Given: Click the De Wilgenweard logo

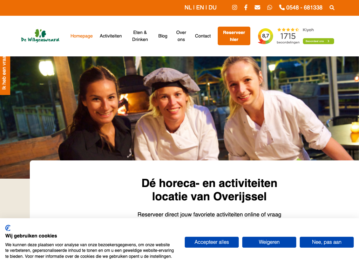Looking at the screenshot, I should 40,36.
